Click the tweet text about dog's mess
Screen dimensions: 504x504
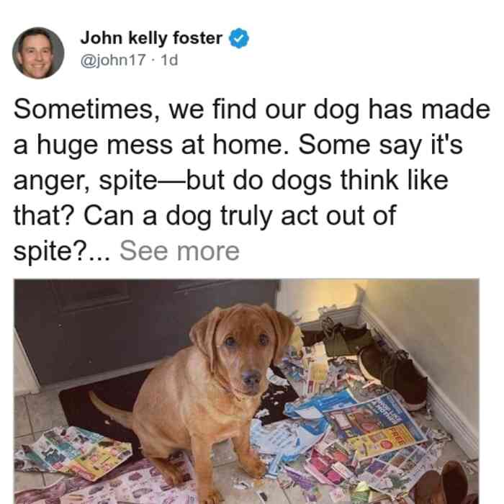coord(252,180)
